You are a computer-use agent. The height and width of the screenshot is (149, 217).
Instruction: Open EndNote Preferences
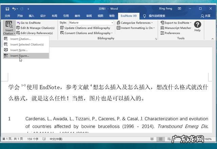click(172, 33)
